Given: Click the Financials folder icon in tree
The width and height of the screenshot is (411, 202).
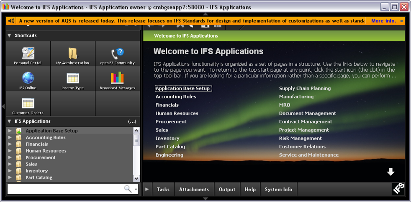Looking at the screenshot, I should coord(18,144).
